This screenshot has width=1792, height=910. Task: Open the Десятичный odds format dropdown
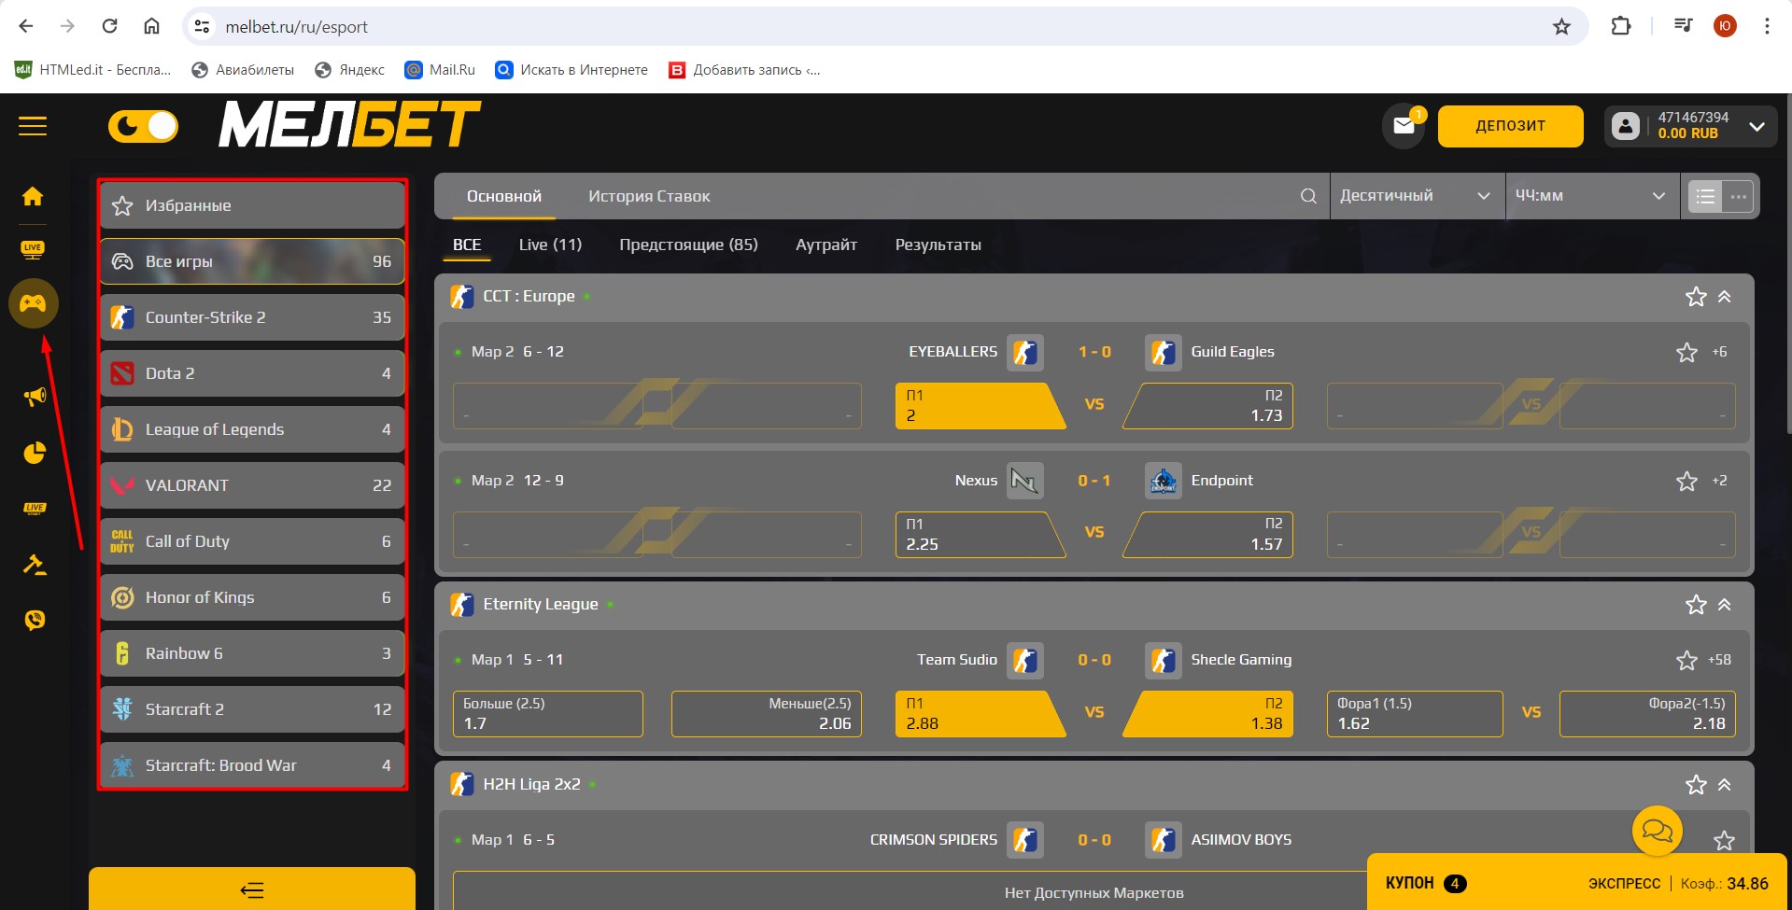(1416, 196)
